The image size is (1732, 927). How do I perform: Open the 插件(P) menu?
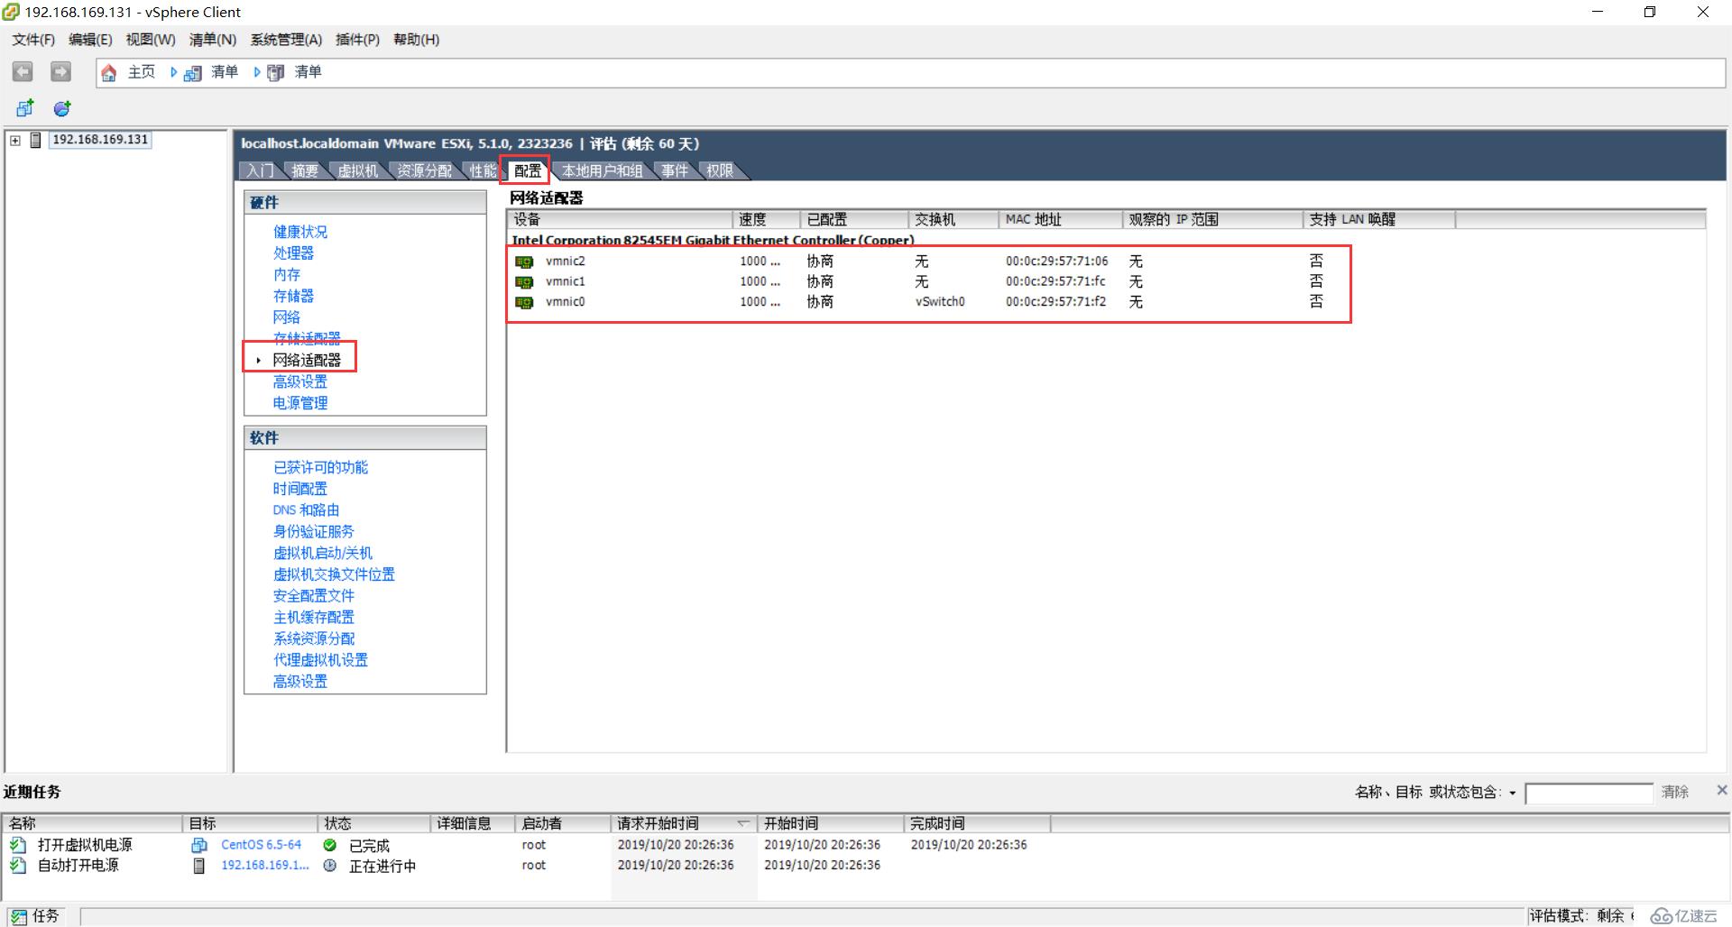point(357,40)
